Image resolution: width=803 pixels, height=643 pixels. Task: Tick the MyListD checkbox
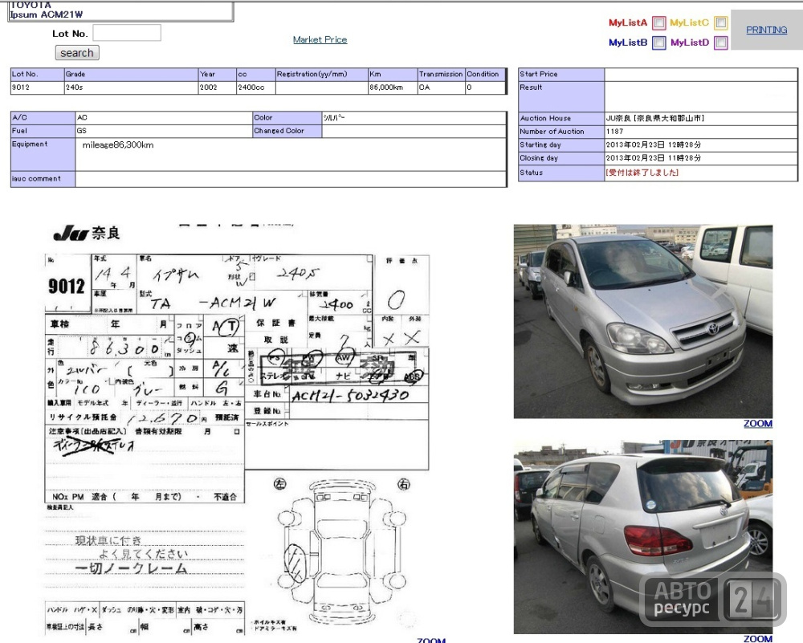point(720,43)
